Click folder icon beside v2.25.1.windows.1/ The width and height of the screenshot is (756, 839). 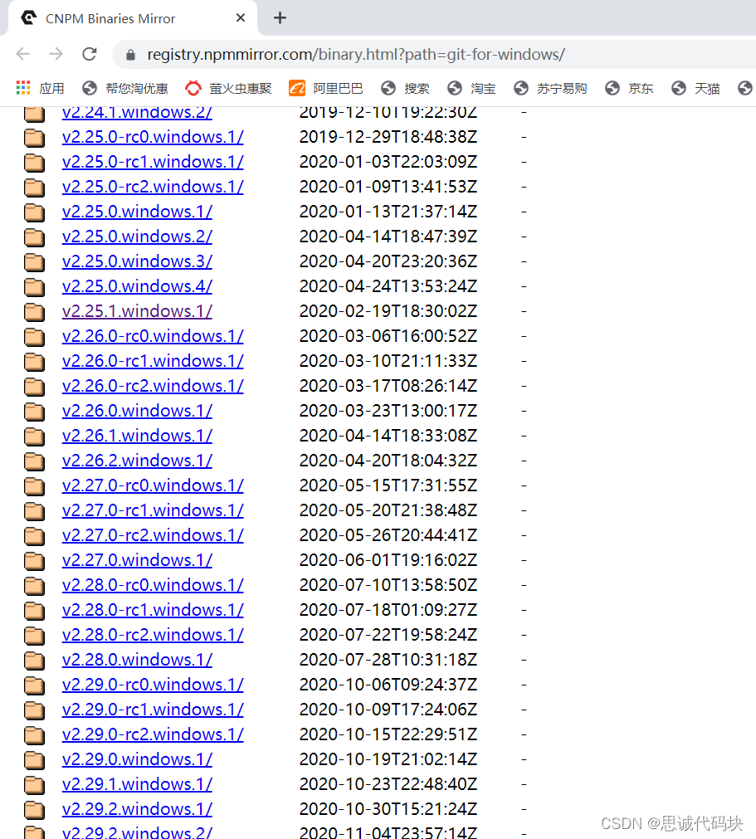tap(34, 312)
